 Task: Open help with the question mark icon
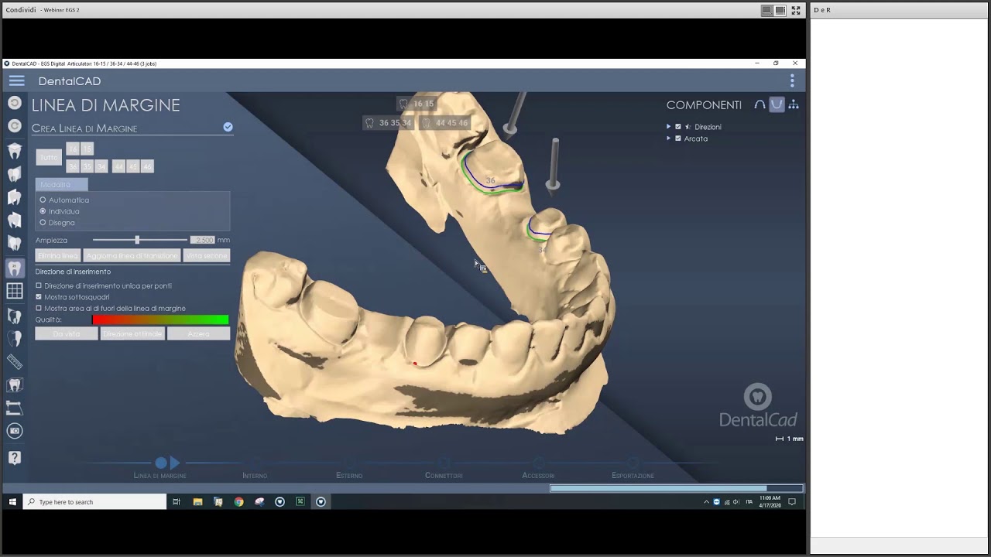point(14,458)
